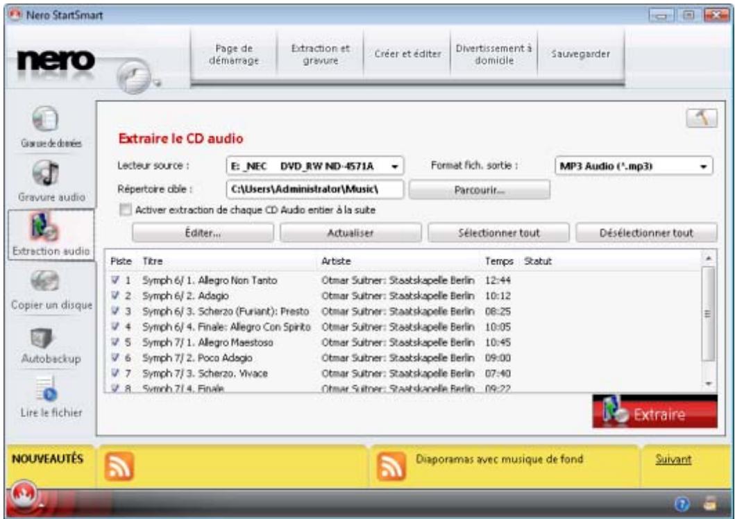Uncheck track 4 Finale Allegro Con Spirito

click(x=115, y=327)
